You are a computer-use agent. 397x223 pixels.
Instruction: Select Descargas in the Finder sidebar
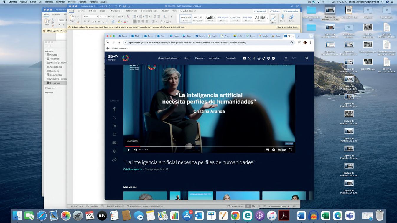(x=55, y=83)
